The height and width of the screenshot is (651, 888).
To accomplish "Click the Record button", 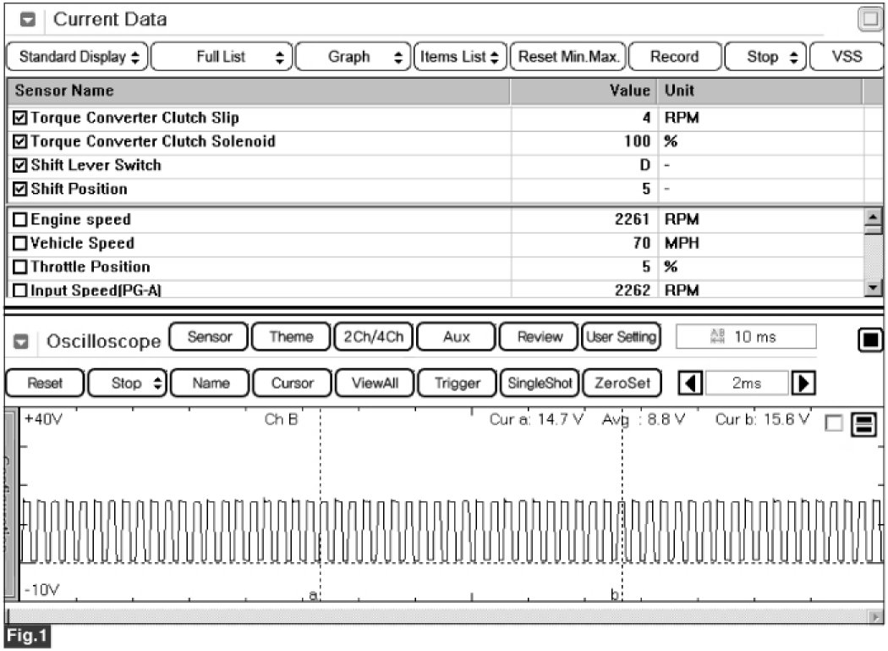I will [674, 57].
